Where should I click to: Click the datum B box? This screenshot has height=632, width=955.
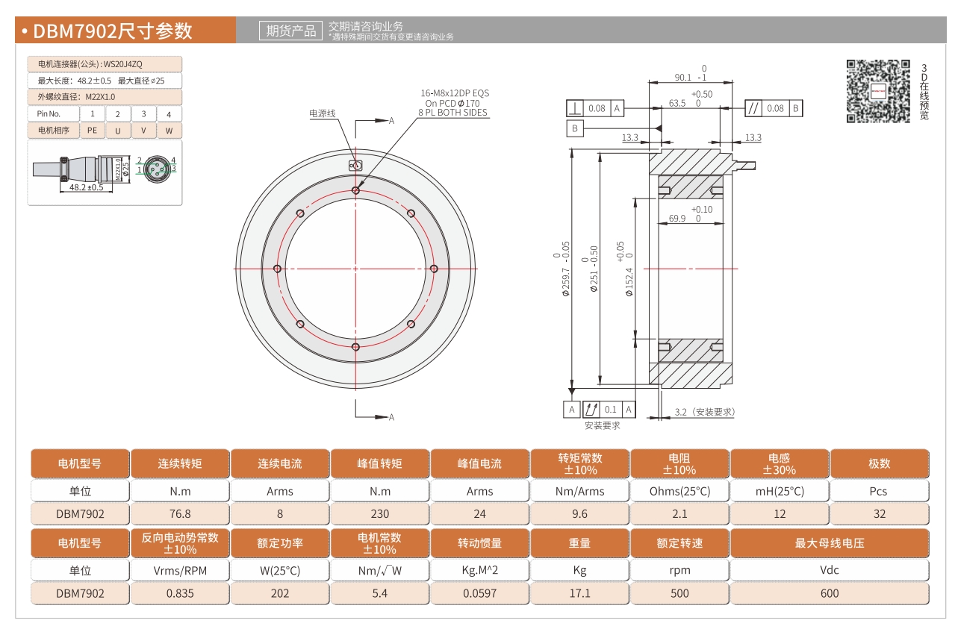click(575, 128)
